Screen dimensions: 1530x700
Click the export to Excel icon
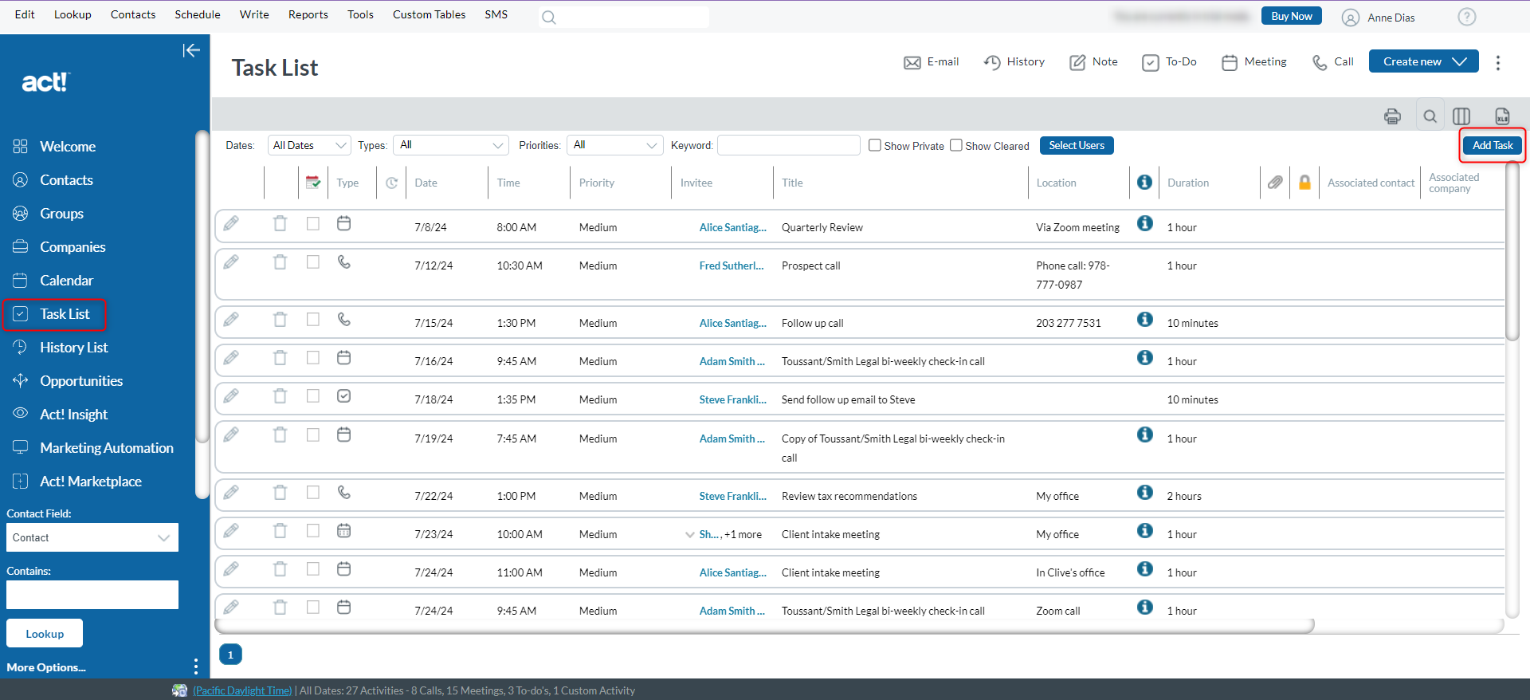[x=1502, y=116]
